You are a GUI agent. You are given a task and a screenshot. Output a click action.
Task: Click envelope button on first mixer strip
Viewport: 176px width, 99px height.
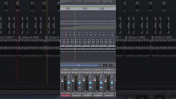click(x=69, y=81)
